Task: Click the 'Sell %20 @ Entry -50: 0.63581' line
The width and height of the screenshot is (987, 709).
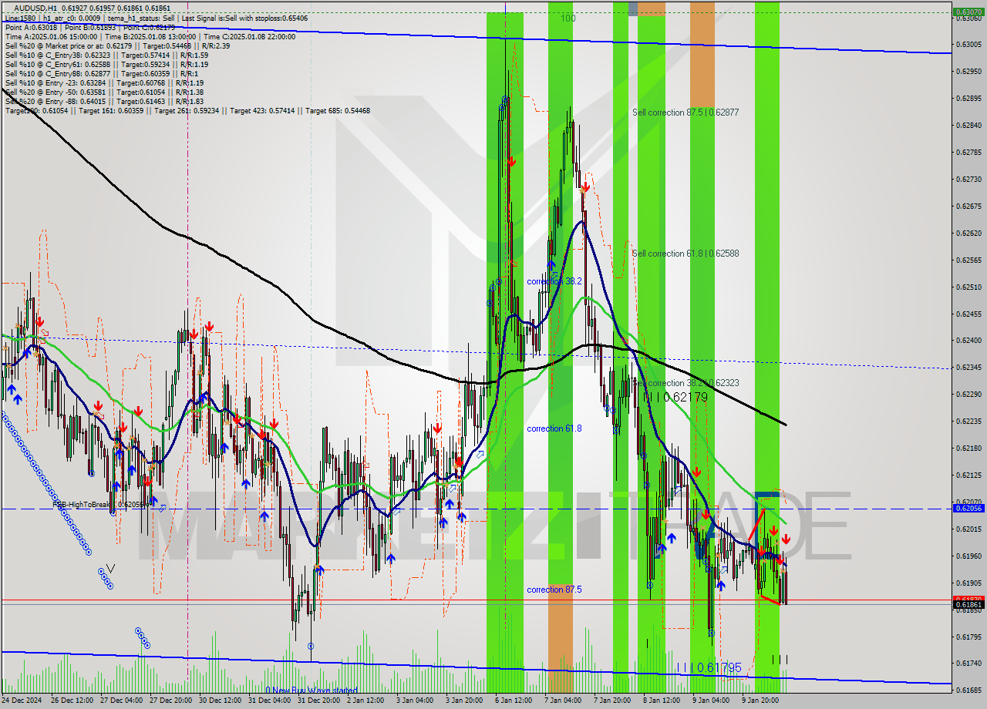Action: point(104,92)
